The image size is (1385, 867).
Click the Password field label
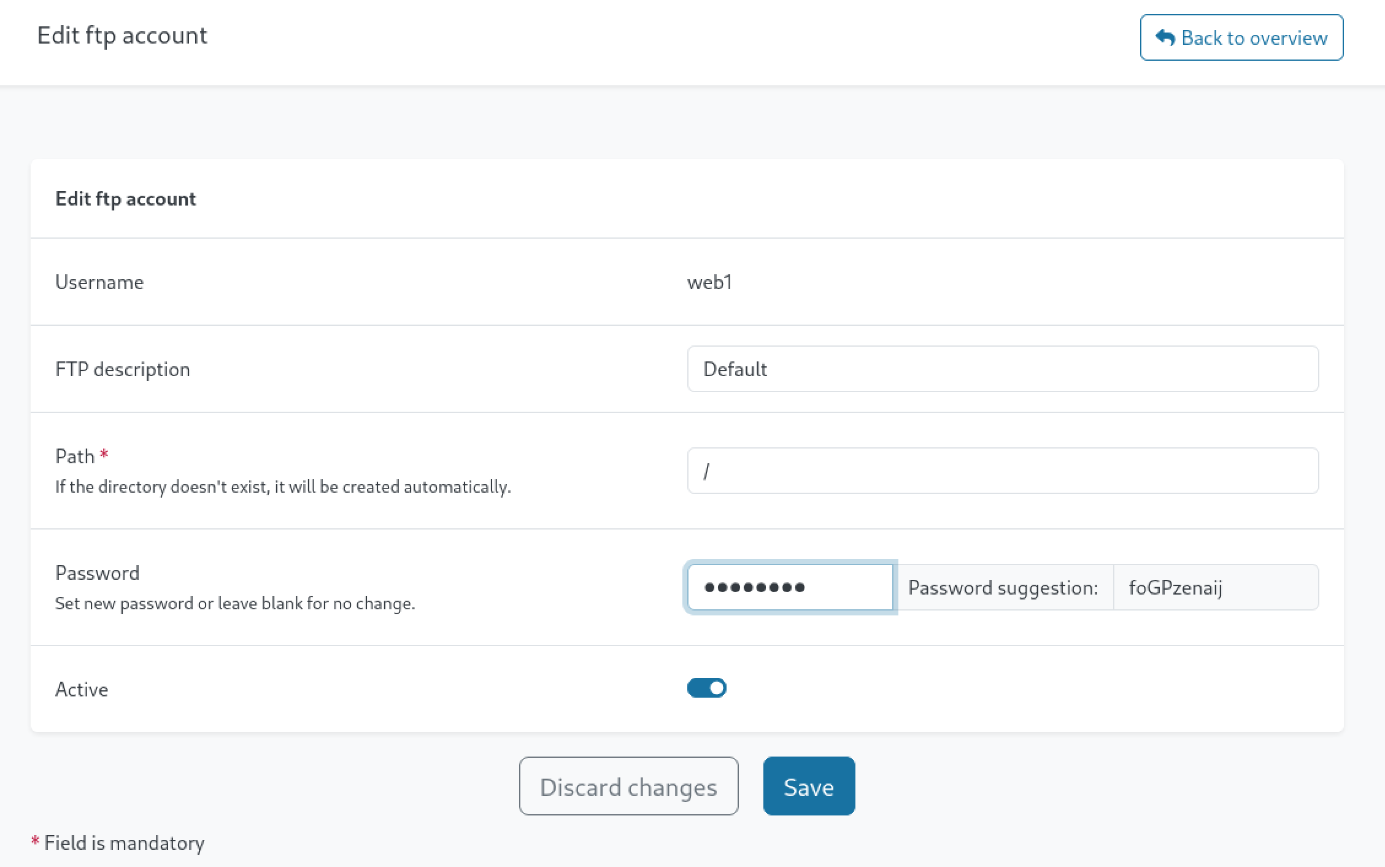[98, 572]
